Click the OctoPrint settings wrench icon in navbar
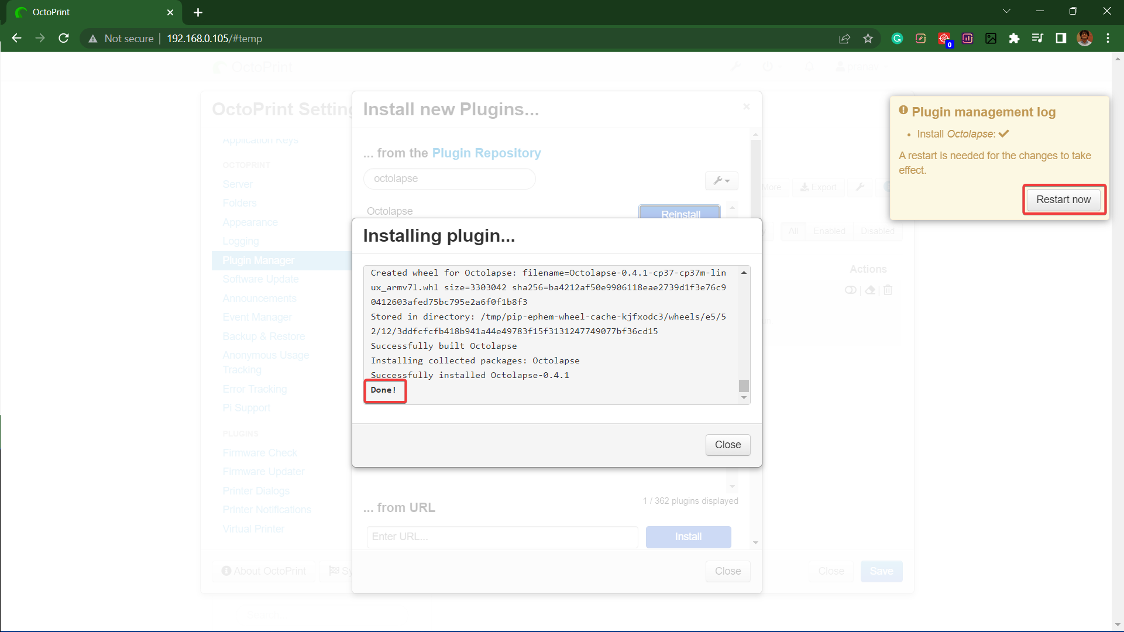 [x=735, y=67]
